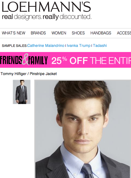Click the Tommy Hilfiger breadcrumb
This screenshot has width=131, height=178.
click(14, 74)
